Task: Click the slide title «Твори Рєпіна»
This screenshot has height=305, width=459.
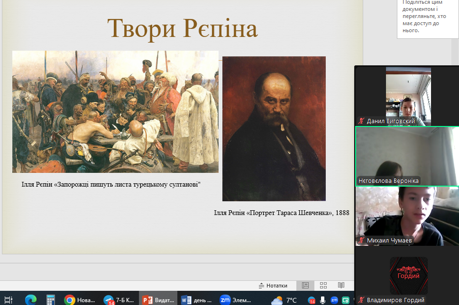Action: coord(183,29)
